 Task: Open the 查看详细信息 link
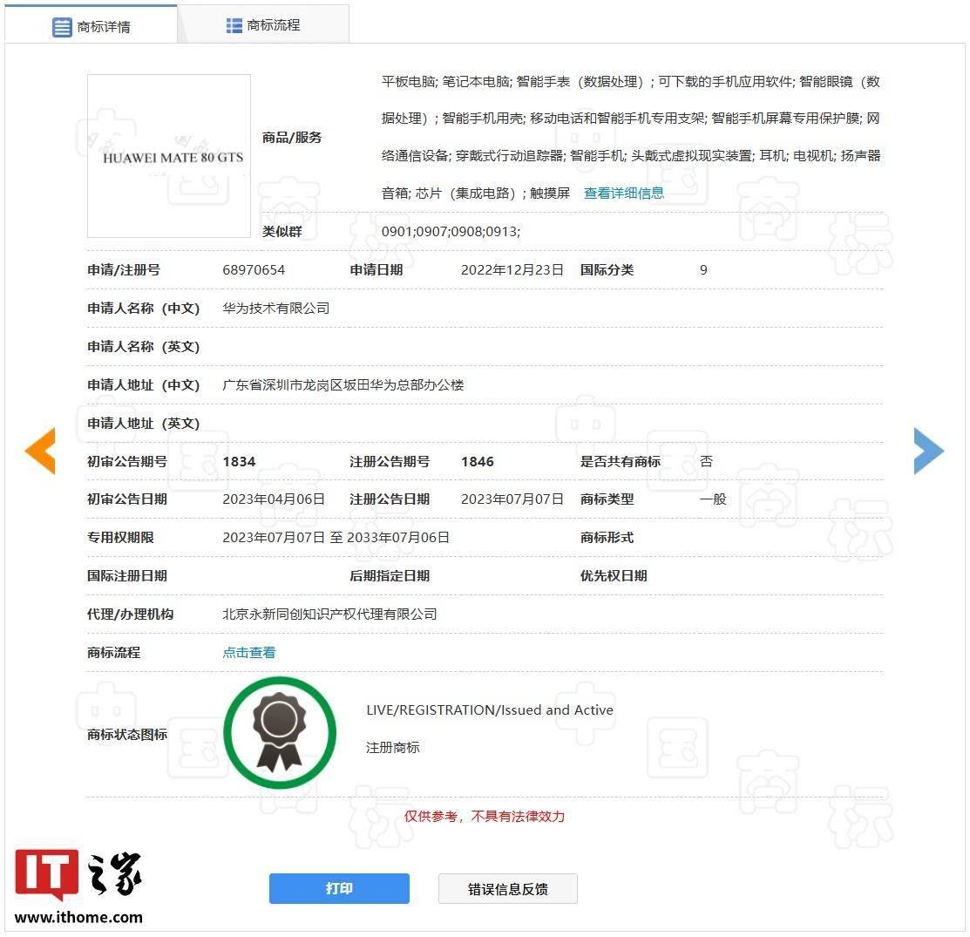coord(623,194)
